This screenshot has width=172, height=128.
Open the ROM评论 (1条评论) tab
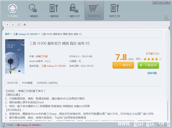[47, 83]
